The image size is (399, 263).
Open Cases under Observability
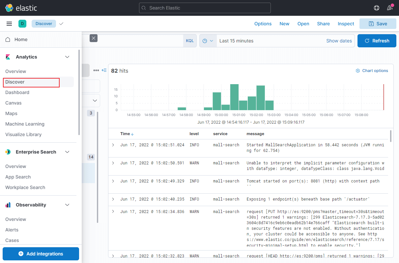[x=12, y=240]
